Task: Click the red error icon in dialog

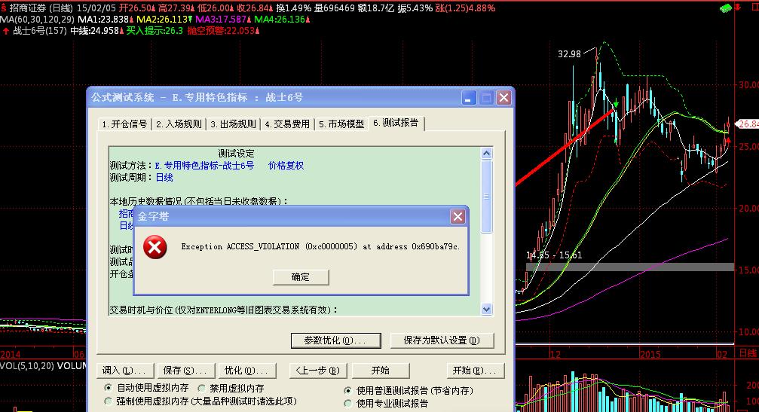Action: pos(155,247)
